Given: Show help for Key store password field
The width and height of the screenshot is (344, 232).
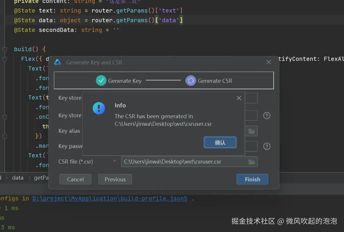Looking at the screenshot, I should tap(267, 116).
